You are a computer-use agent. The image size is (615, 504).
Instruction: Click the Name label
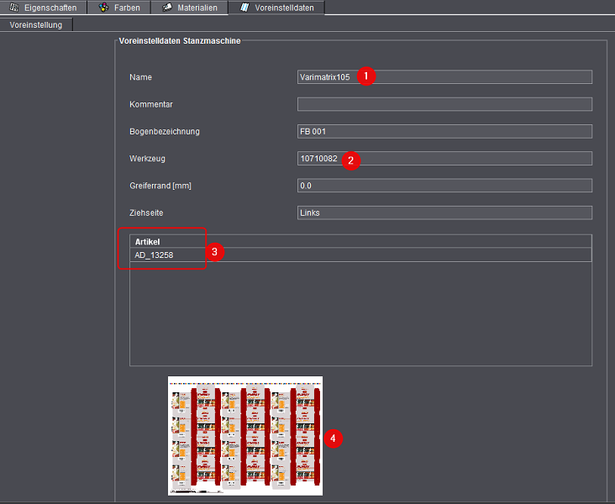(x=140, y=77)
